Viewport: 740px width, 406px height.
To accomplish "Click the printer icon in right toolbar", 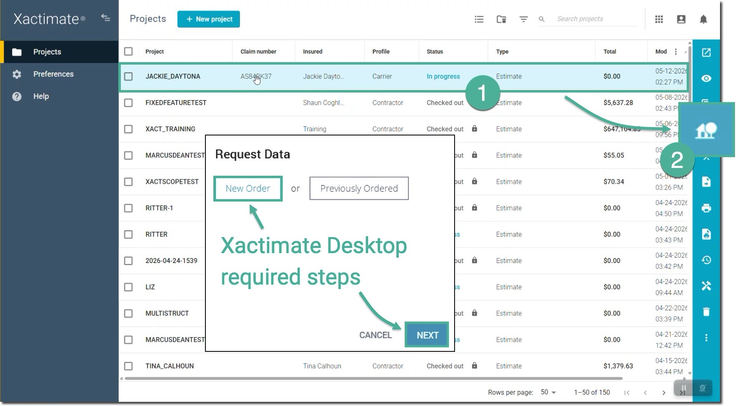I will tap(706, 208).
